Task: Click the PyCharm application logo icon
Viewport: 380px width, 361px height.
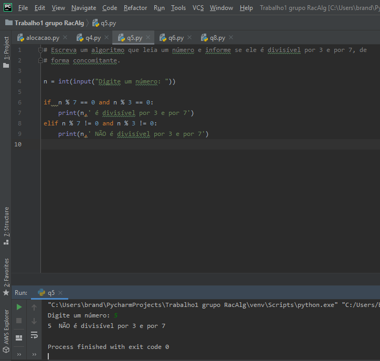Action: pyautogui.click(x=8, y=7)
